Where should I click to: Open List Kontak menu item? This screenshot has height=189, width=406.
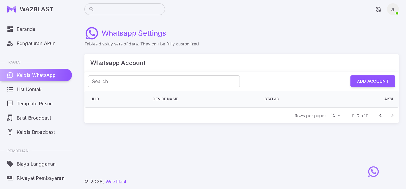[x=36, y=89]
